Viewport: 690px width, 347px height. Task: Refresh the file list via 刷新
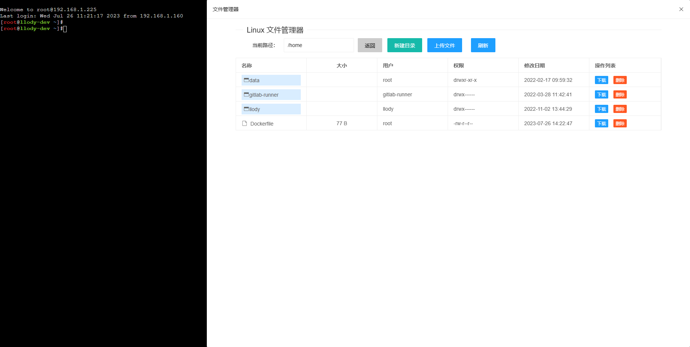(483, 45)
